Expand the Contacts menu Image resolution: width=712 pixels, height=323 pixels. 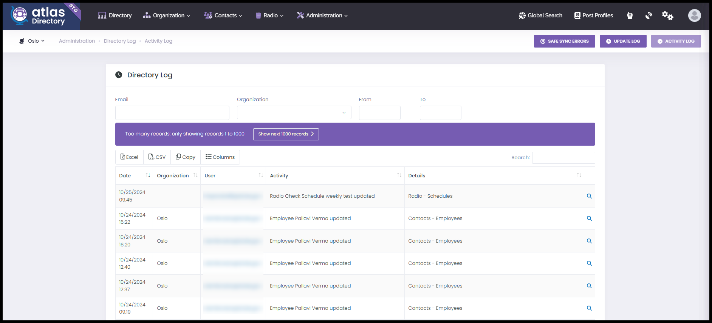click(x=223, y=15)
